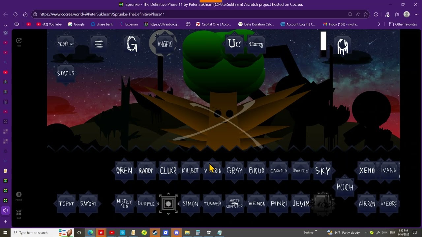Choose the DURPLE character tile

(x=146, y=204)
